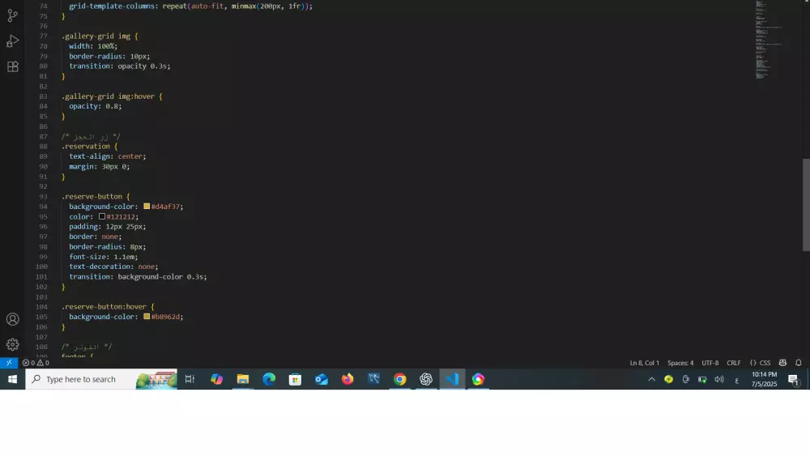
Task: Open the Extensions view
Action: (x=12, y=66)
